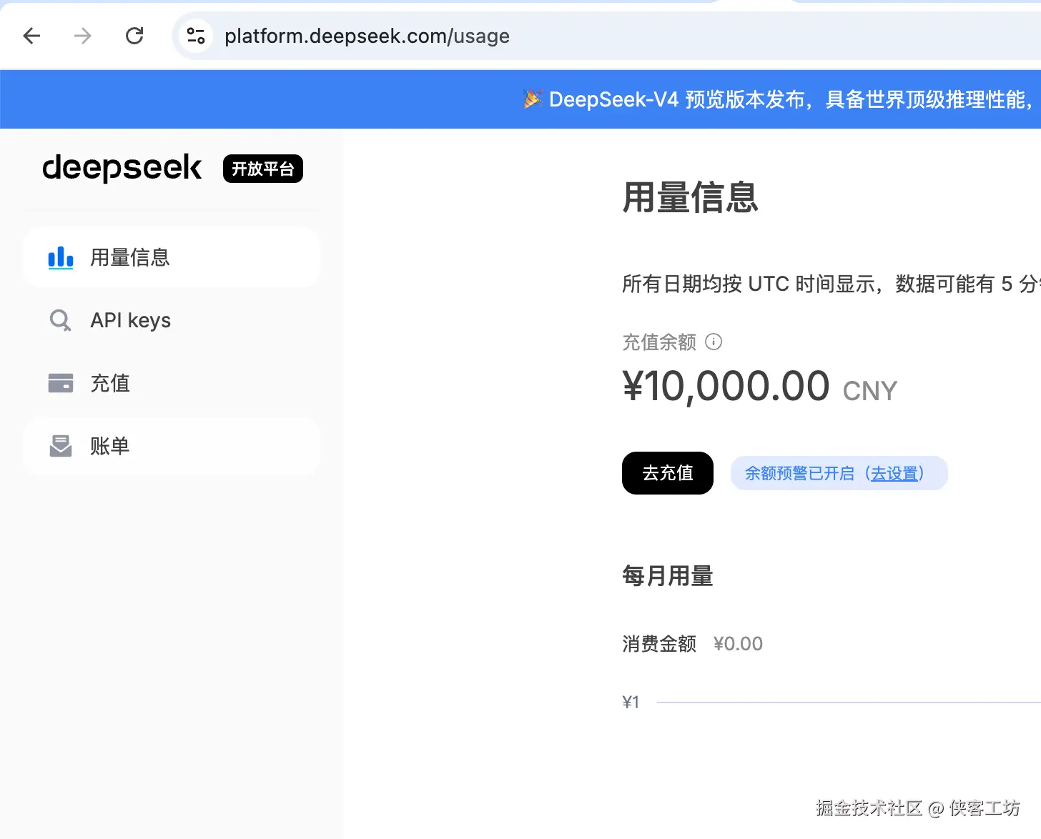The image size is (1041, 839).
Task: Click inside the browser address bar
Action: point(367,36)
